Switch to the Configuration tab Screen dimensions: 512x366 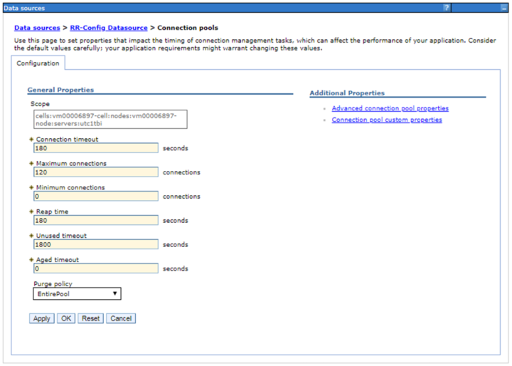click(38, 63)
